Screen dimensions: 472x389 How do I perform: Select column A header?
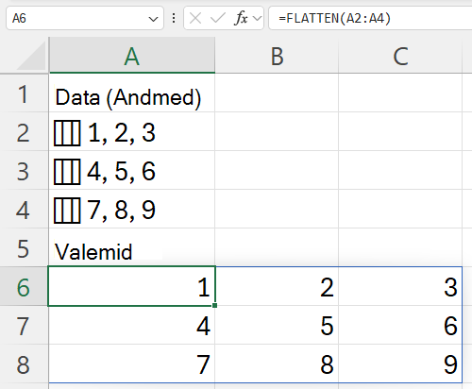132,55
